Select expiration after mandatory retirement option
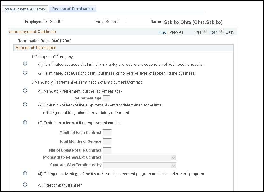The image size is (264, 192). pyautogui.click(x=25, y=104)
